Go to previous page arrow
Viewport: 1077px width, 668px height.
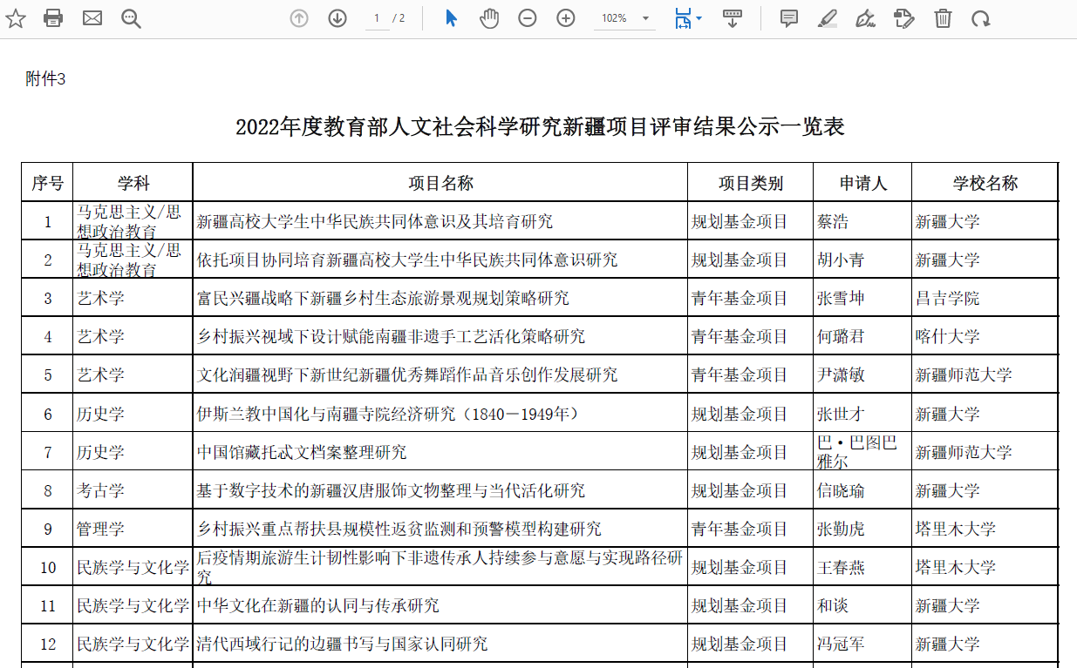[x=299, y=18]
